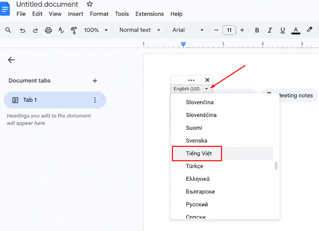Run spelling and grammar check
Image resolution: width=319 pixels, height=231 pixels.
tap(61, 30)
